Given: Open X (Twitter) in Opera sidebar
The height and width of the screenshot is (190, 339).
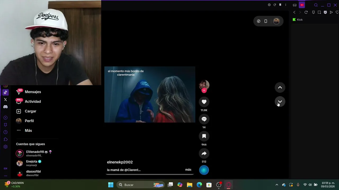Looking at the screenshot, I should pos(5,99).
